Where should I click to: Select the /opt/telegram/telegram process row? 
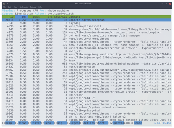click(x=86, y=20)
